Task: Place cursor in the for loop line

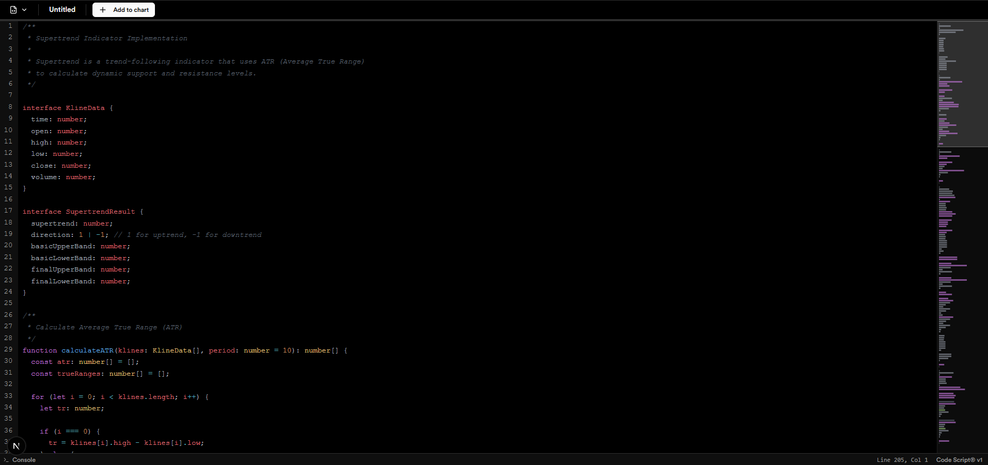Action: point(119,397)
